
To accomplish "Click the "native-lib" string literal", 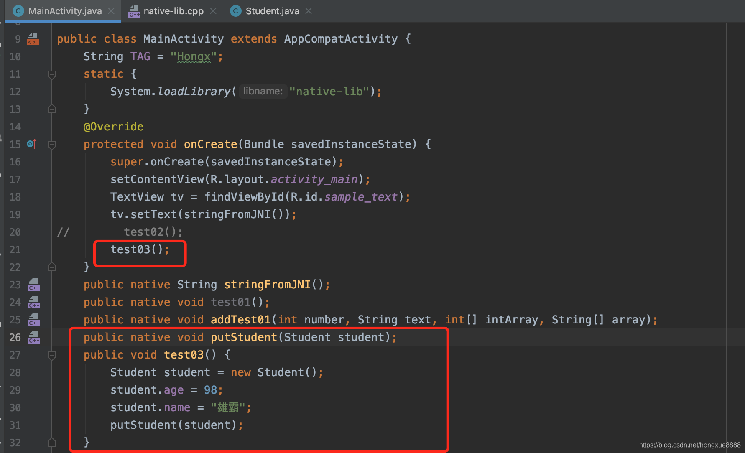I will pyautogui.click(x=329, y=92).
